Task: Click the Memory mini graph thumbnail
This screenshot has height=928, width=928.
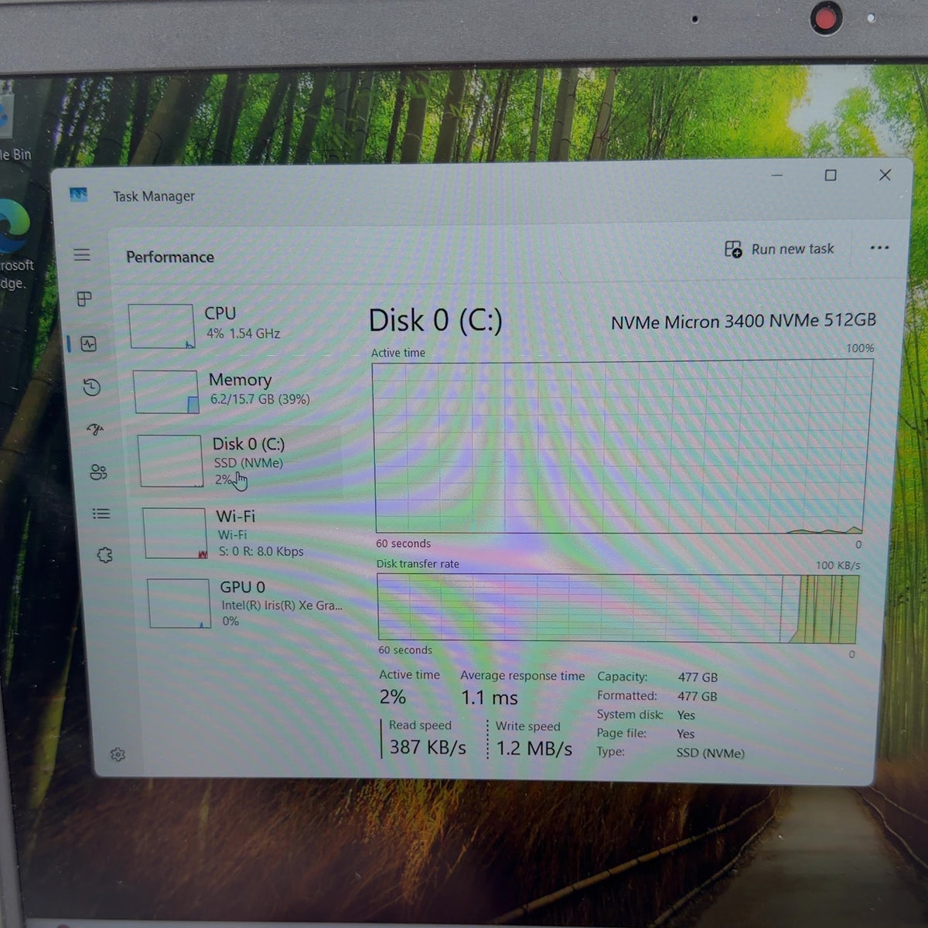Action: pos(166,392)
